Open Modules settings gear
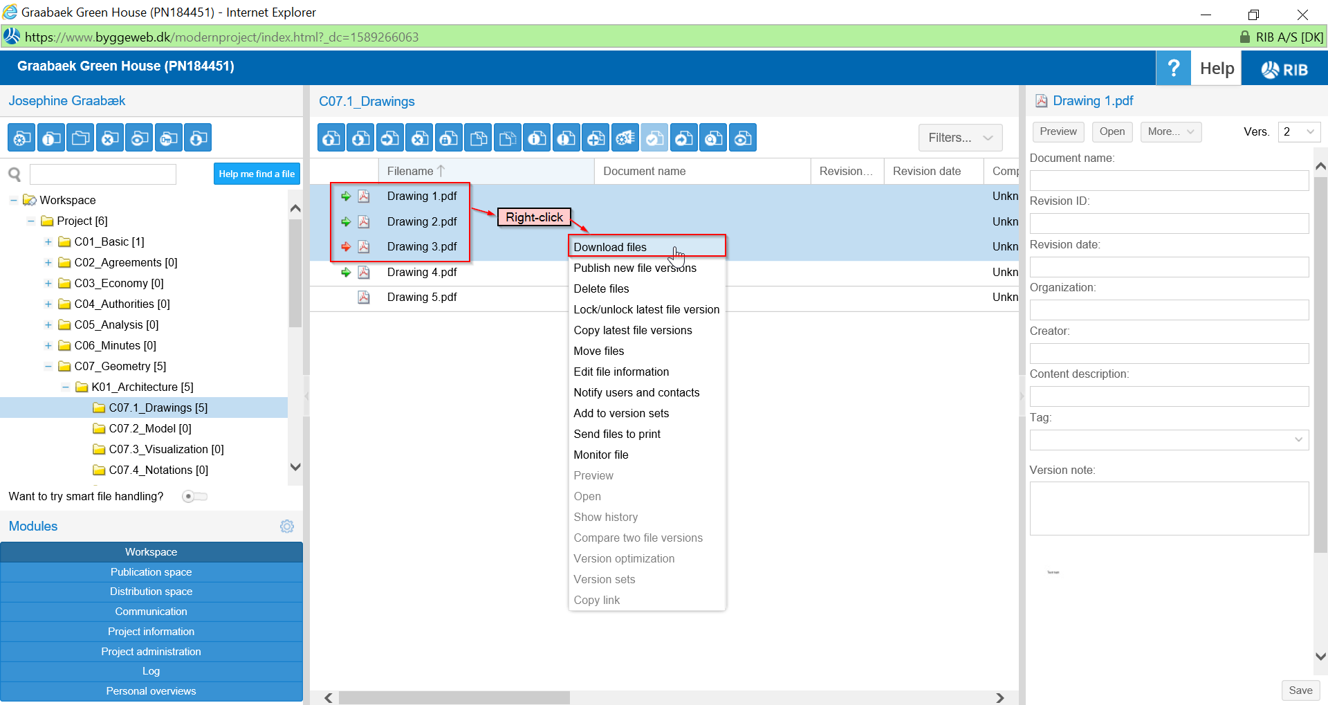Viewport: 1328px width, 705px height. [x=287, y=527]
